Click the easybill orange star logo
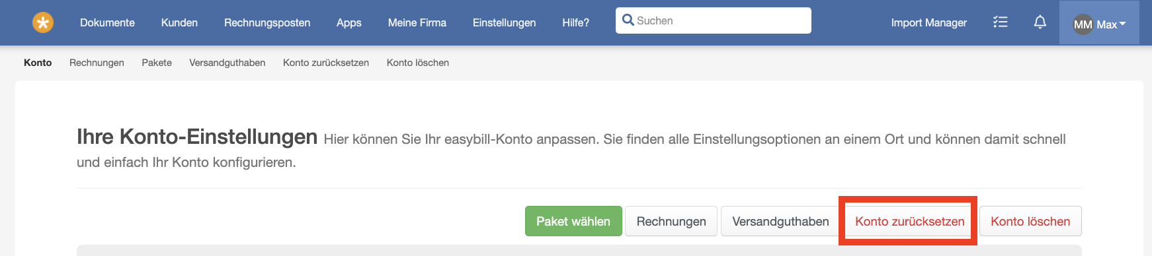Screen dimensions: 1152x256 (43, 23)
